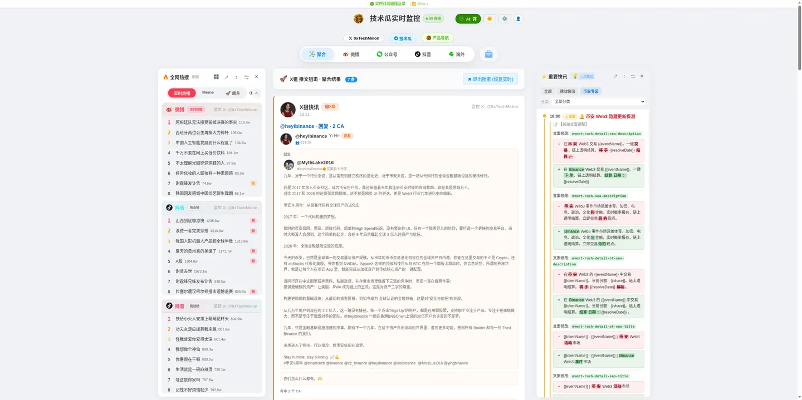Click the vertical resize icon in 全网热搜
Image resolution: width=802 pixels, height=400 pixels.
click(x=236, y=77)
